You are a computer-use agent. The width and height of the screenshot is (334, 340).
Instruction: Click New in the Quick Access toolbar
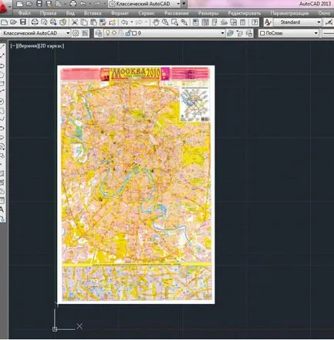(x=20, y=4)
